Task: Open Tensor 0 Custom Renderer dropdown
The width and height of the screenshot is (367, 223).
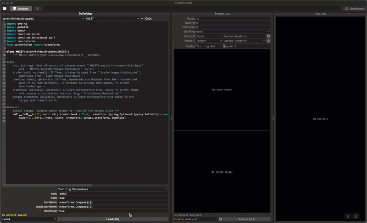Action: tap(244, 36)
